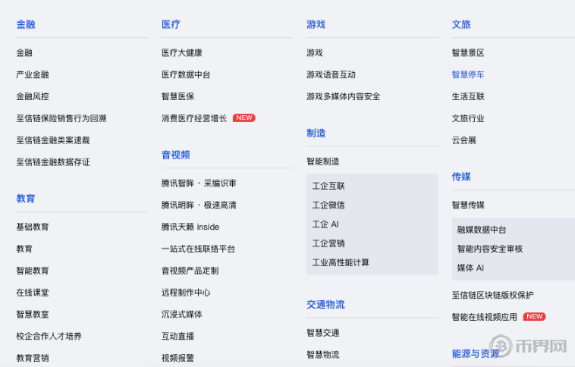Open the 生活互联 link
The height and width of the screenshot is (367, 575).
pos(468,96)
